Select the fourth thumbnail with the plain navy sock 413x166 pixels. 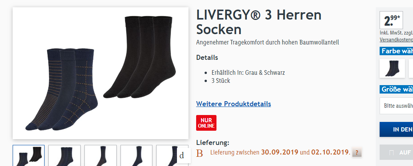tap(136, 156)
